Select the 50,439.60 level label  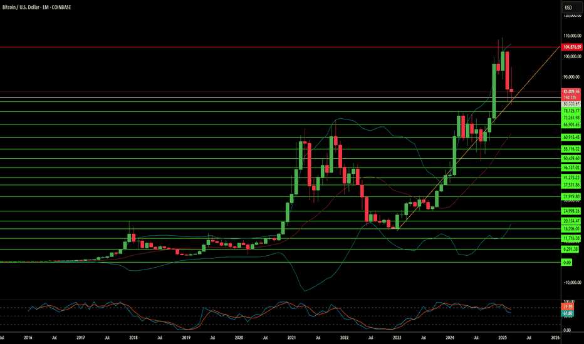pos(571,158)
